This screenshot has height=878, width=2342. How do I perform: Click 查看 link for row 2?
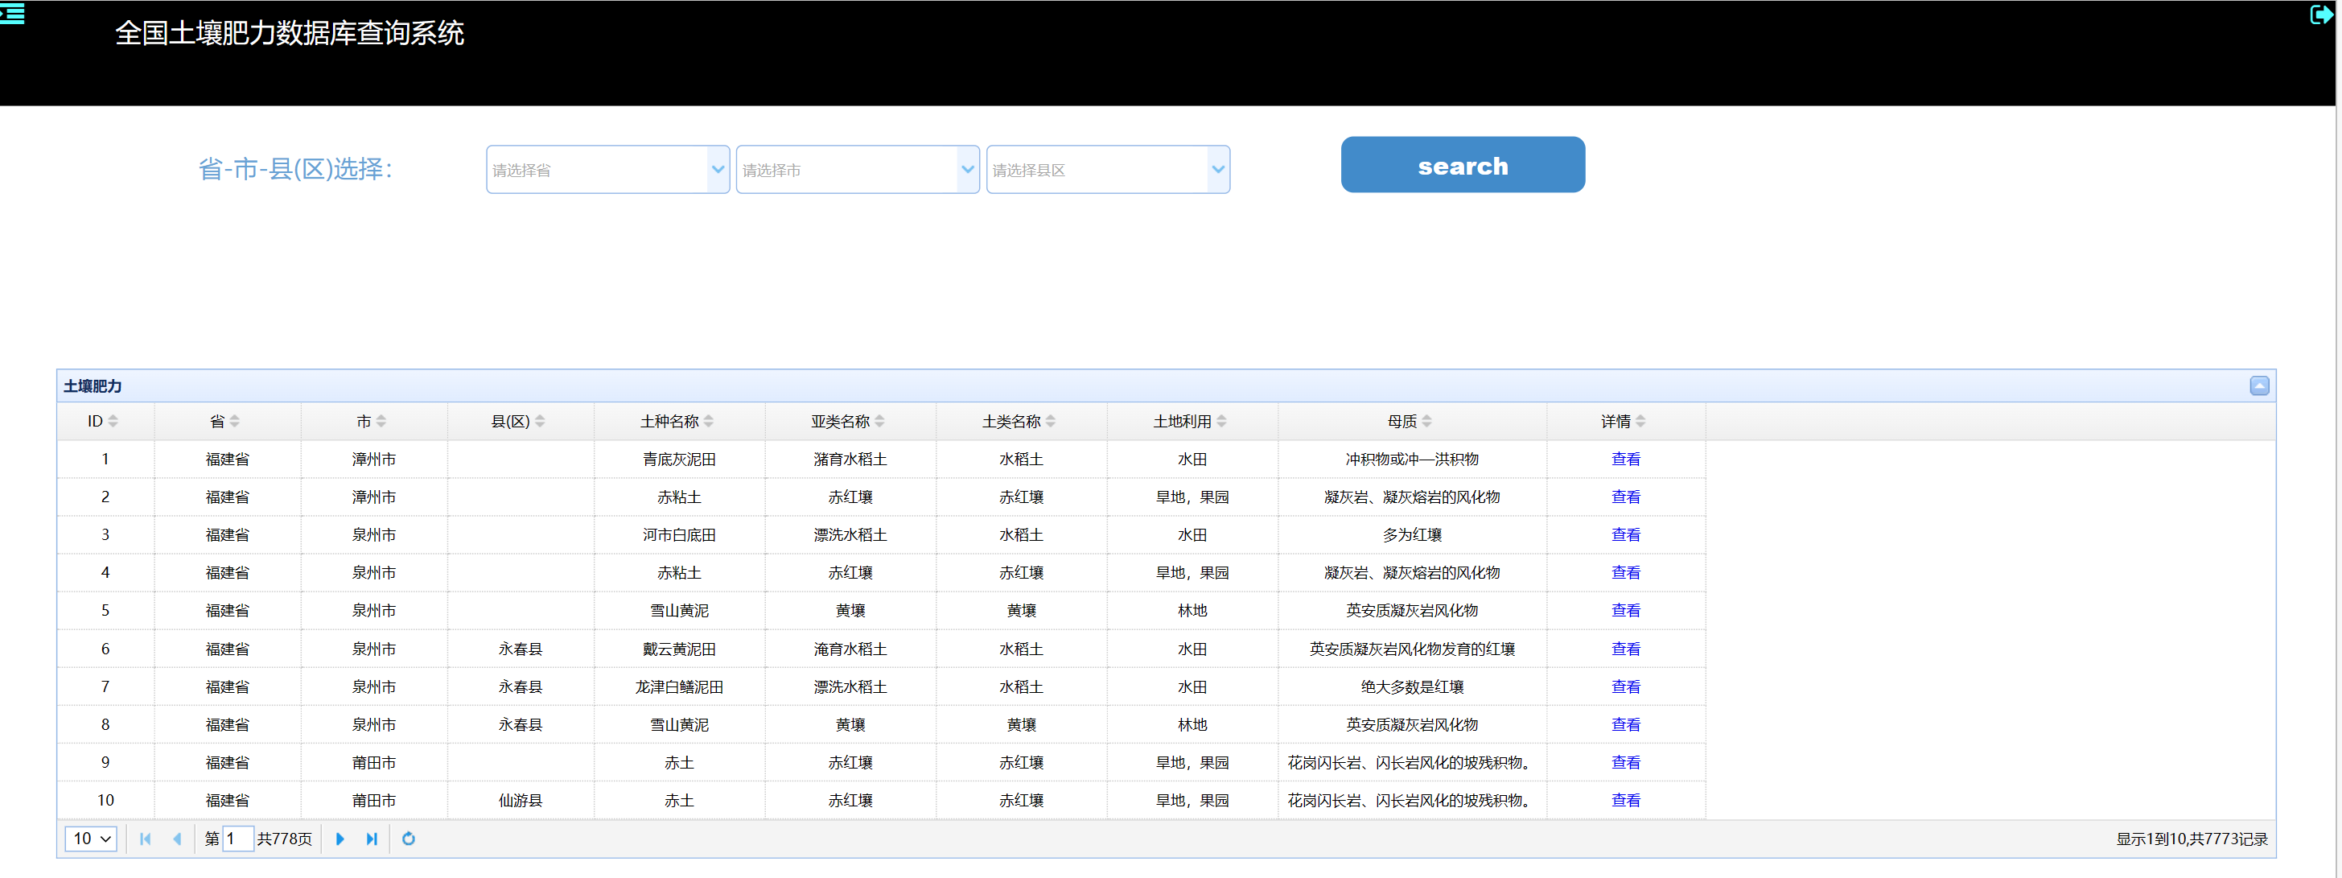pos(1626,497)
